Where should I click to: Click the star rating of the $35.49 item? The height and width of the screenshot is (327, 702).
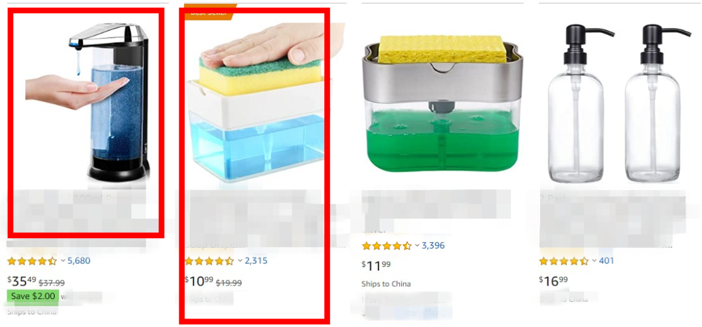point(32,261)
